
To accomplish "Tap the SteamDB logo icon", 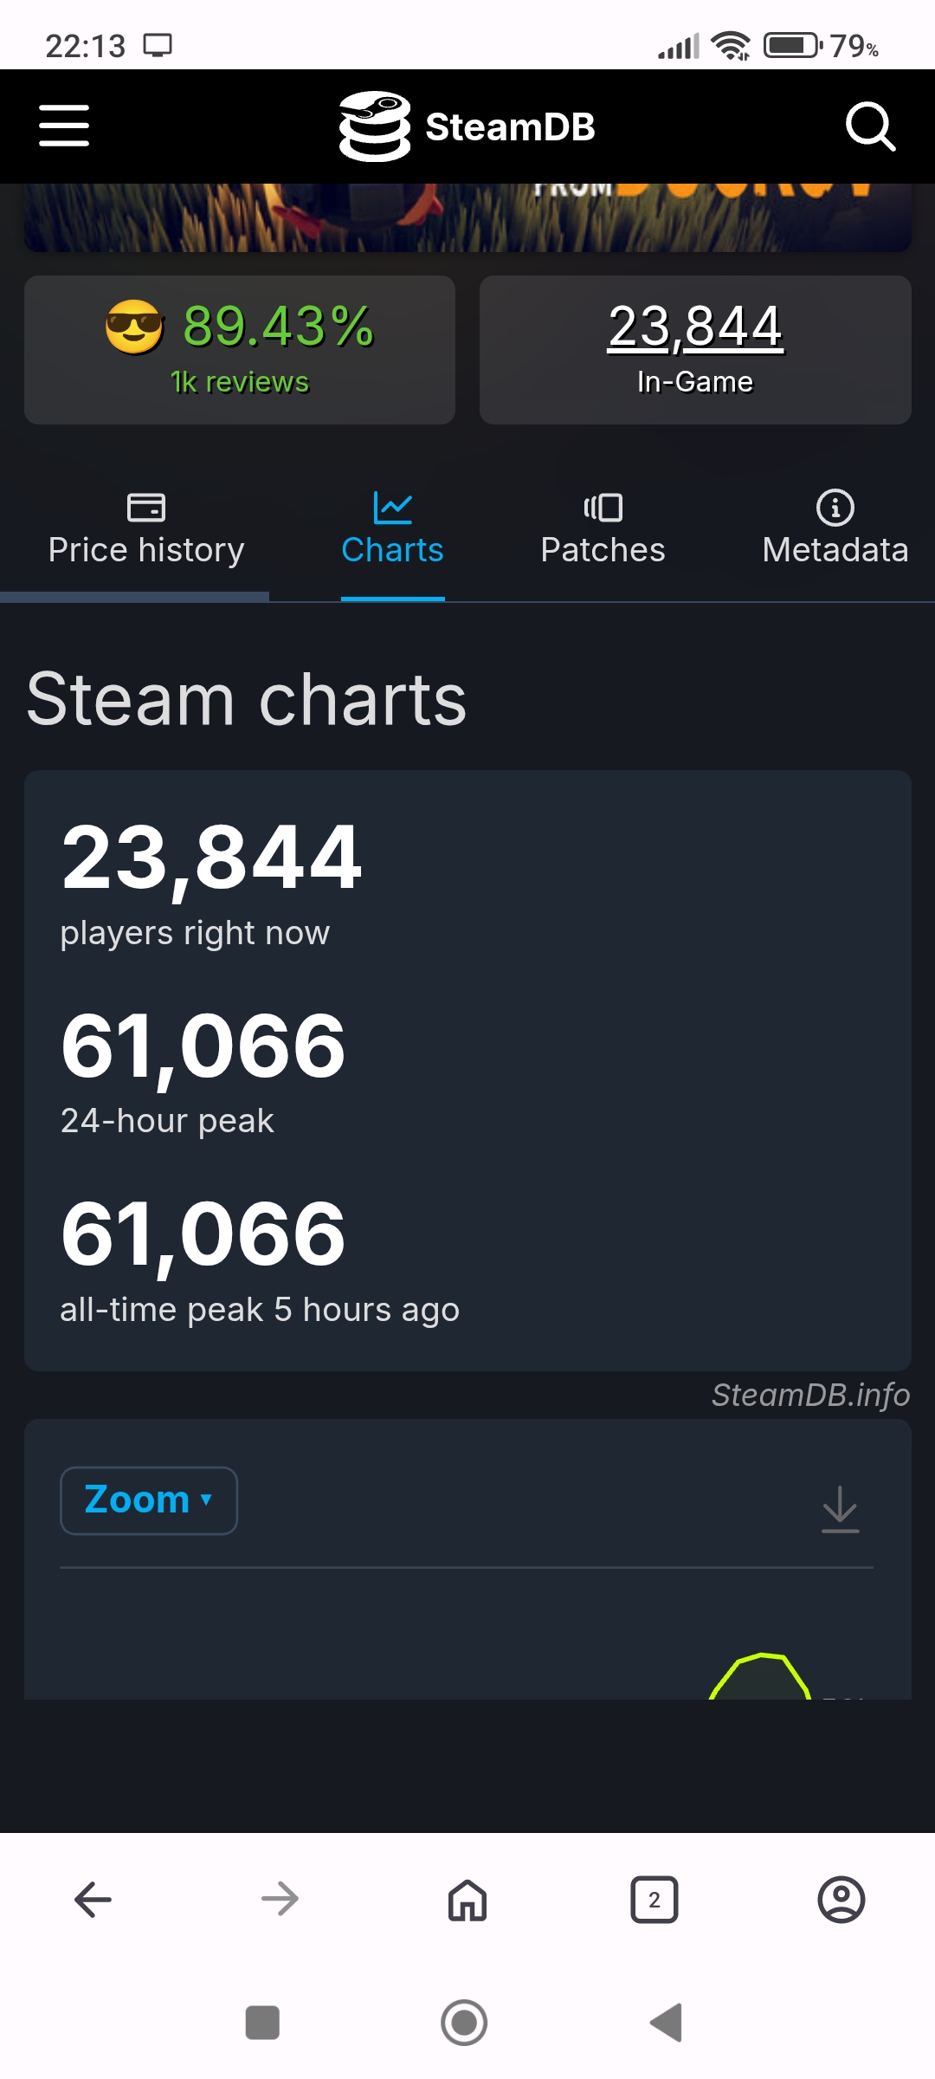I will coord(374,126).
